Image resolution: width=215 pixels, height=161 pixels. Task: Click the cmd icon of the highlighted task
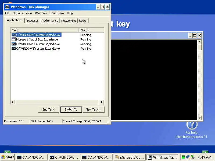(x=14, y=35)
